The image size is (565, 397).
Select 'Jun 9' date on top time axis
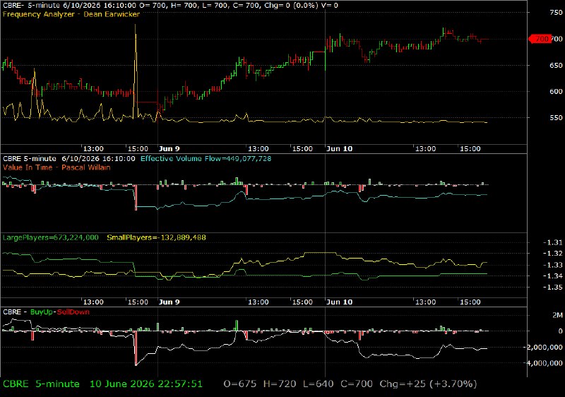click(169, 149)
